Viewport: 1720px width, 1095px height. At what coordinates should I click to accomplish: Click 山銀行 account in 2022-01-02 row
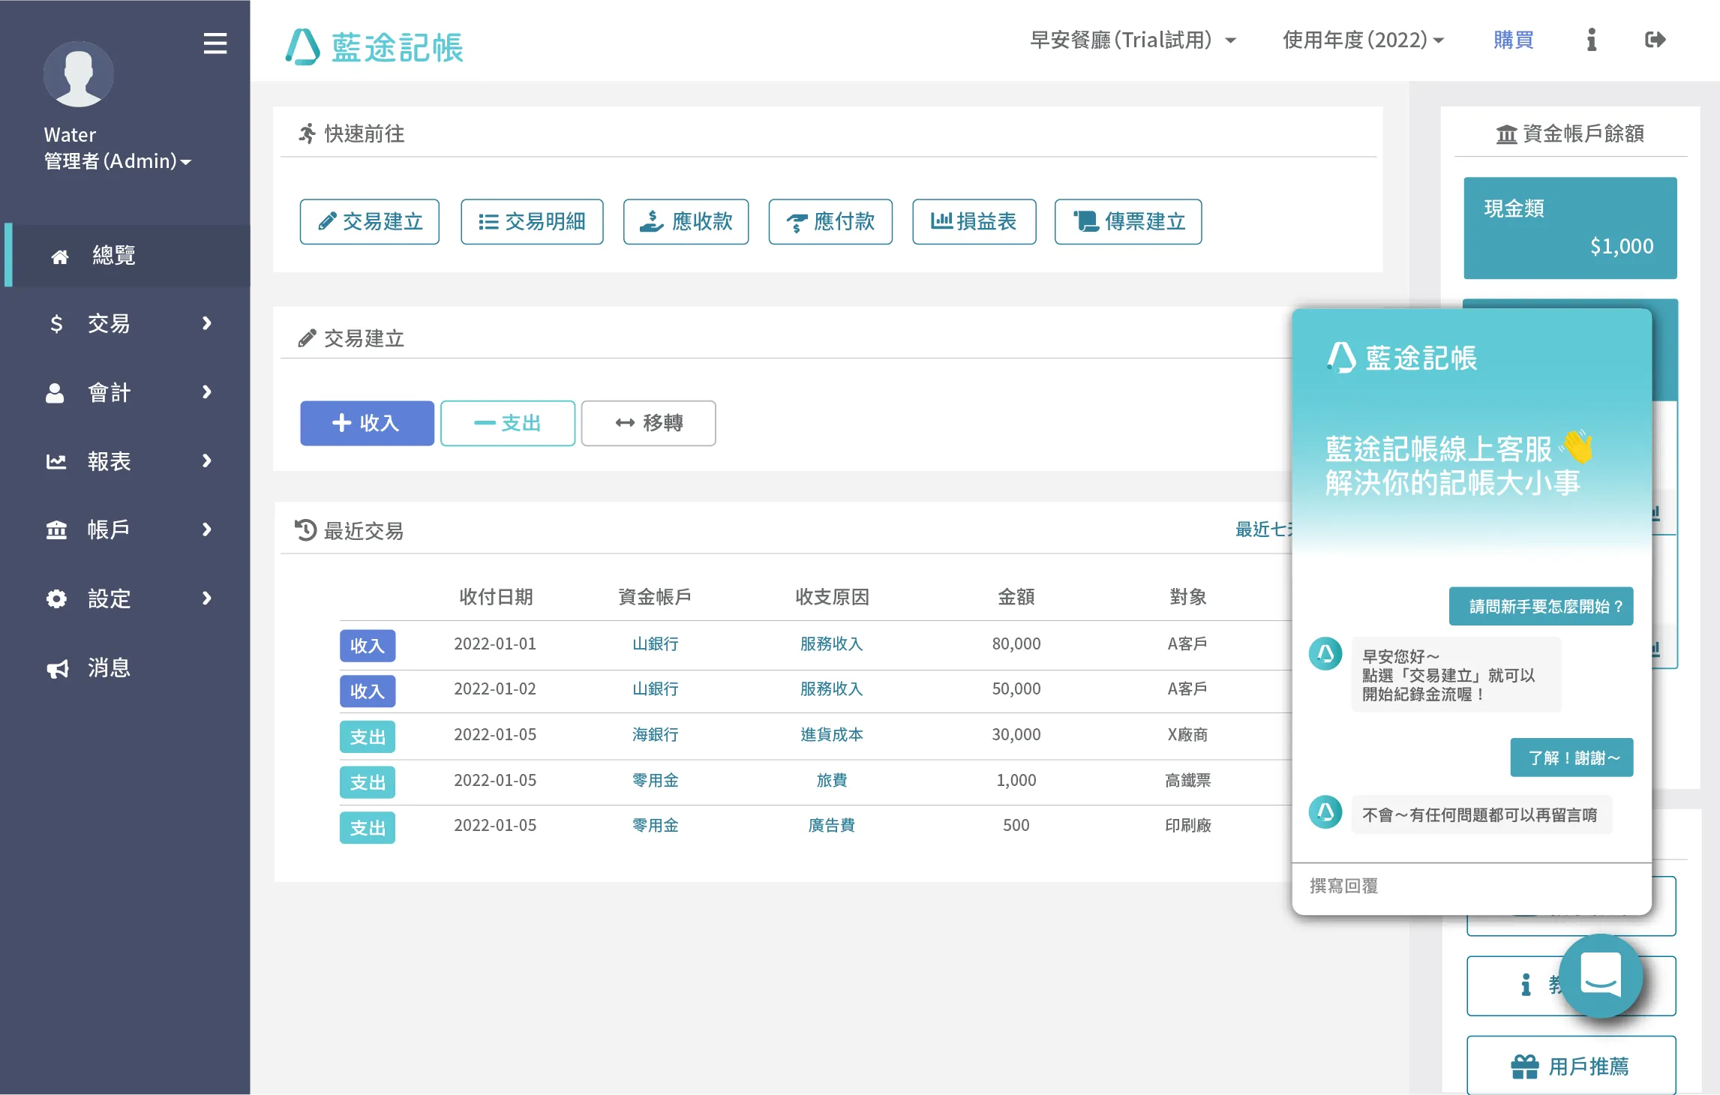point(655,688)
